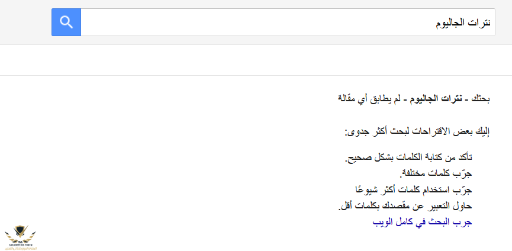
Task: Click the Arab Defense Forum logo watermark
Action: point(20,234)
